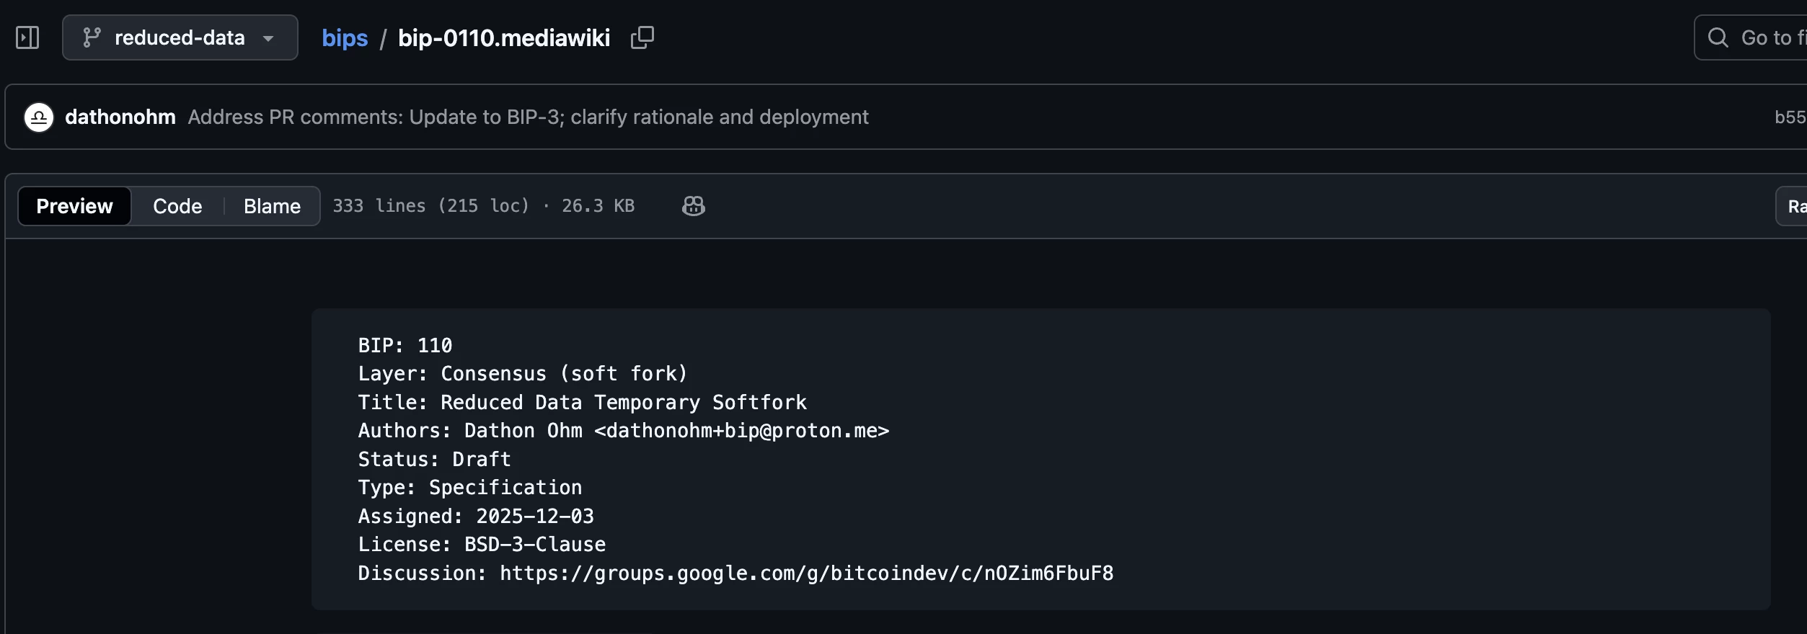The image size is (1807, 634).
Task: Open the dathonohm author profile link
Action: click(120, 117)
